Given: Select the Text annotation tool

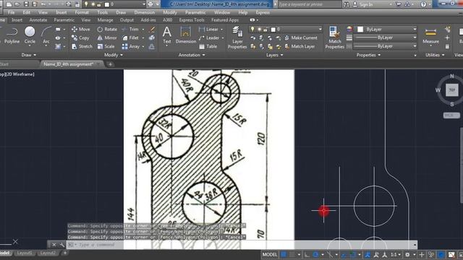Looking at the screenshot, I should pos(167,35).
